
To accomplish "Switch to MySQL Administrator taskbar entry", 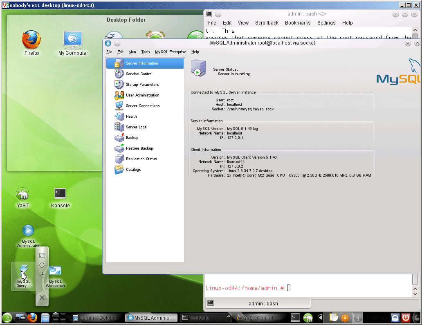I will 152,318.
